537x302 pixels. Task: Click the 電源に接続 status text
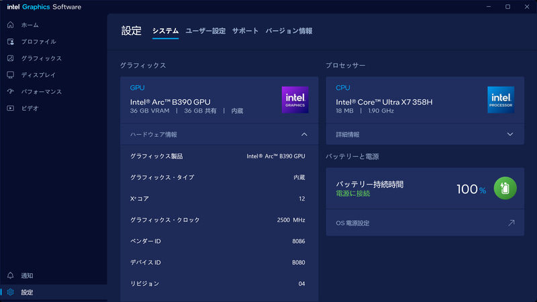click(353, 193)
